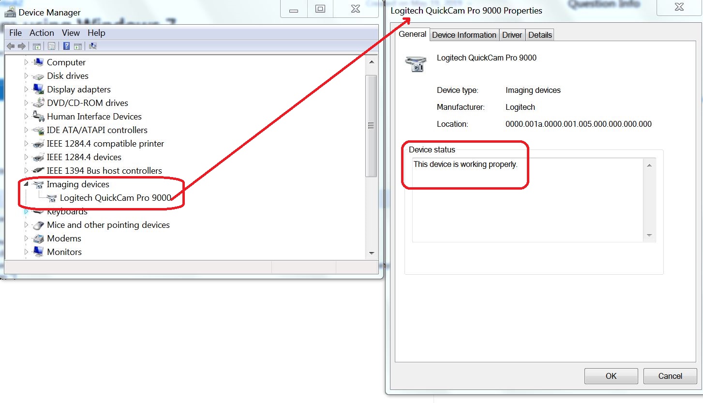The height and width of the screenshot is (403, 703).
Task: Expand the Modems node
Action: (27, 239)
